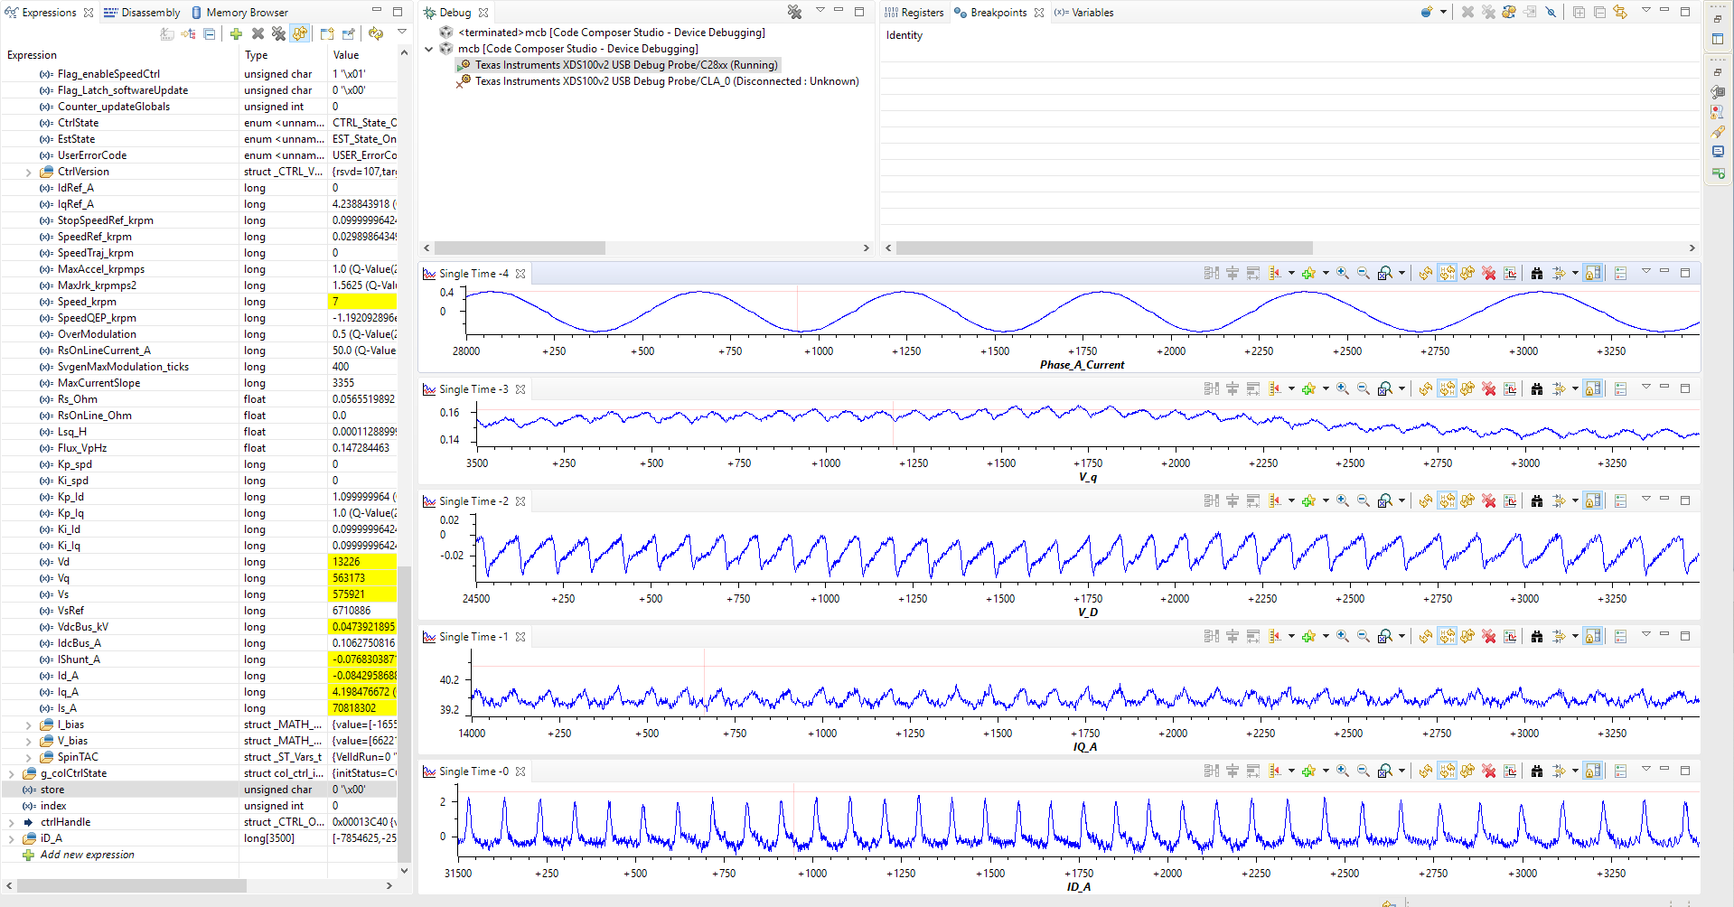
Task: Collapse all entries in the Expressions view
Action: (x=209, y=33)
